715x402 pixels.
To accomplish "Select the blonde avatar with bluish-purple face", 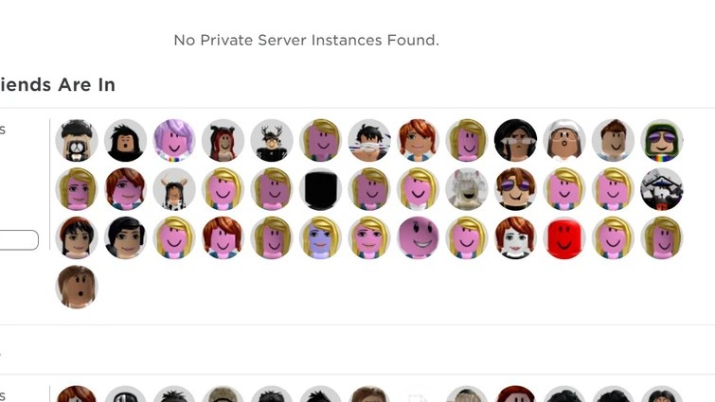I will (x=320, y=237).
